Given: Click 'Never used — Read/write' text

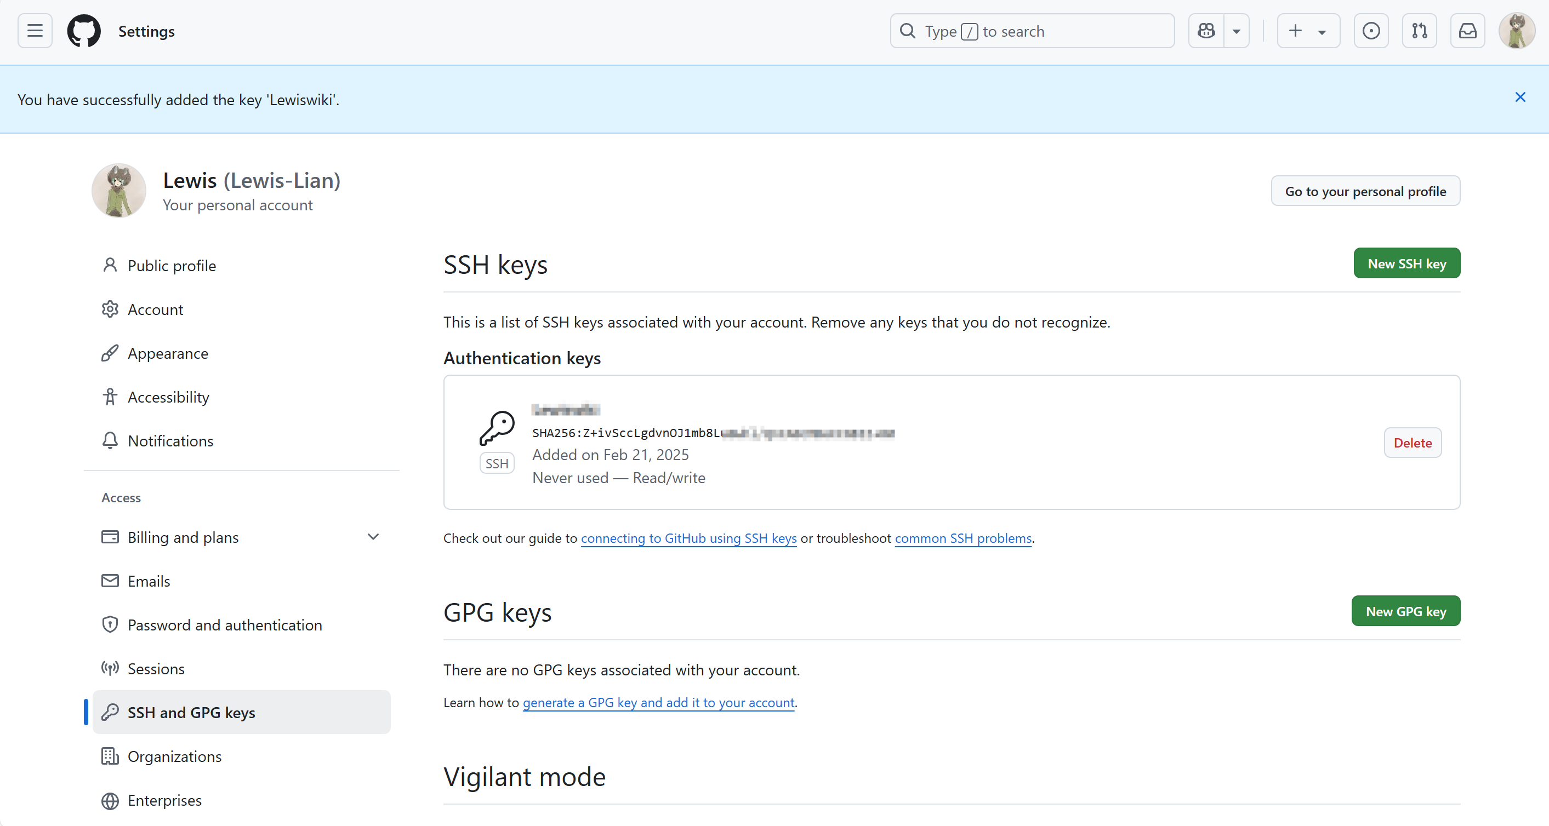Looking at the screenshot, I should 619,478.
